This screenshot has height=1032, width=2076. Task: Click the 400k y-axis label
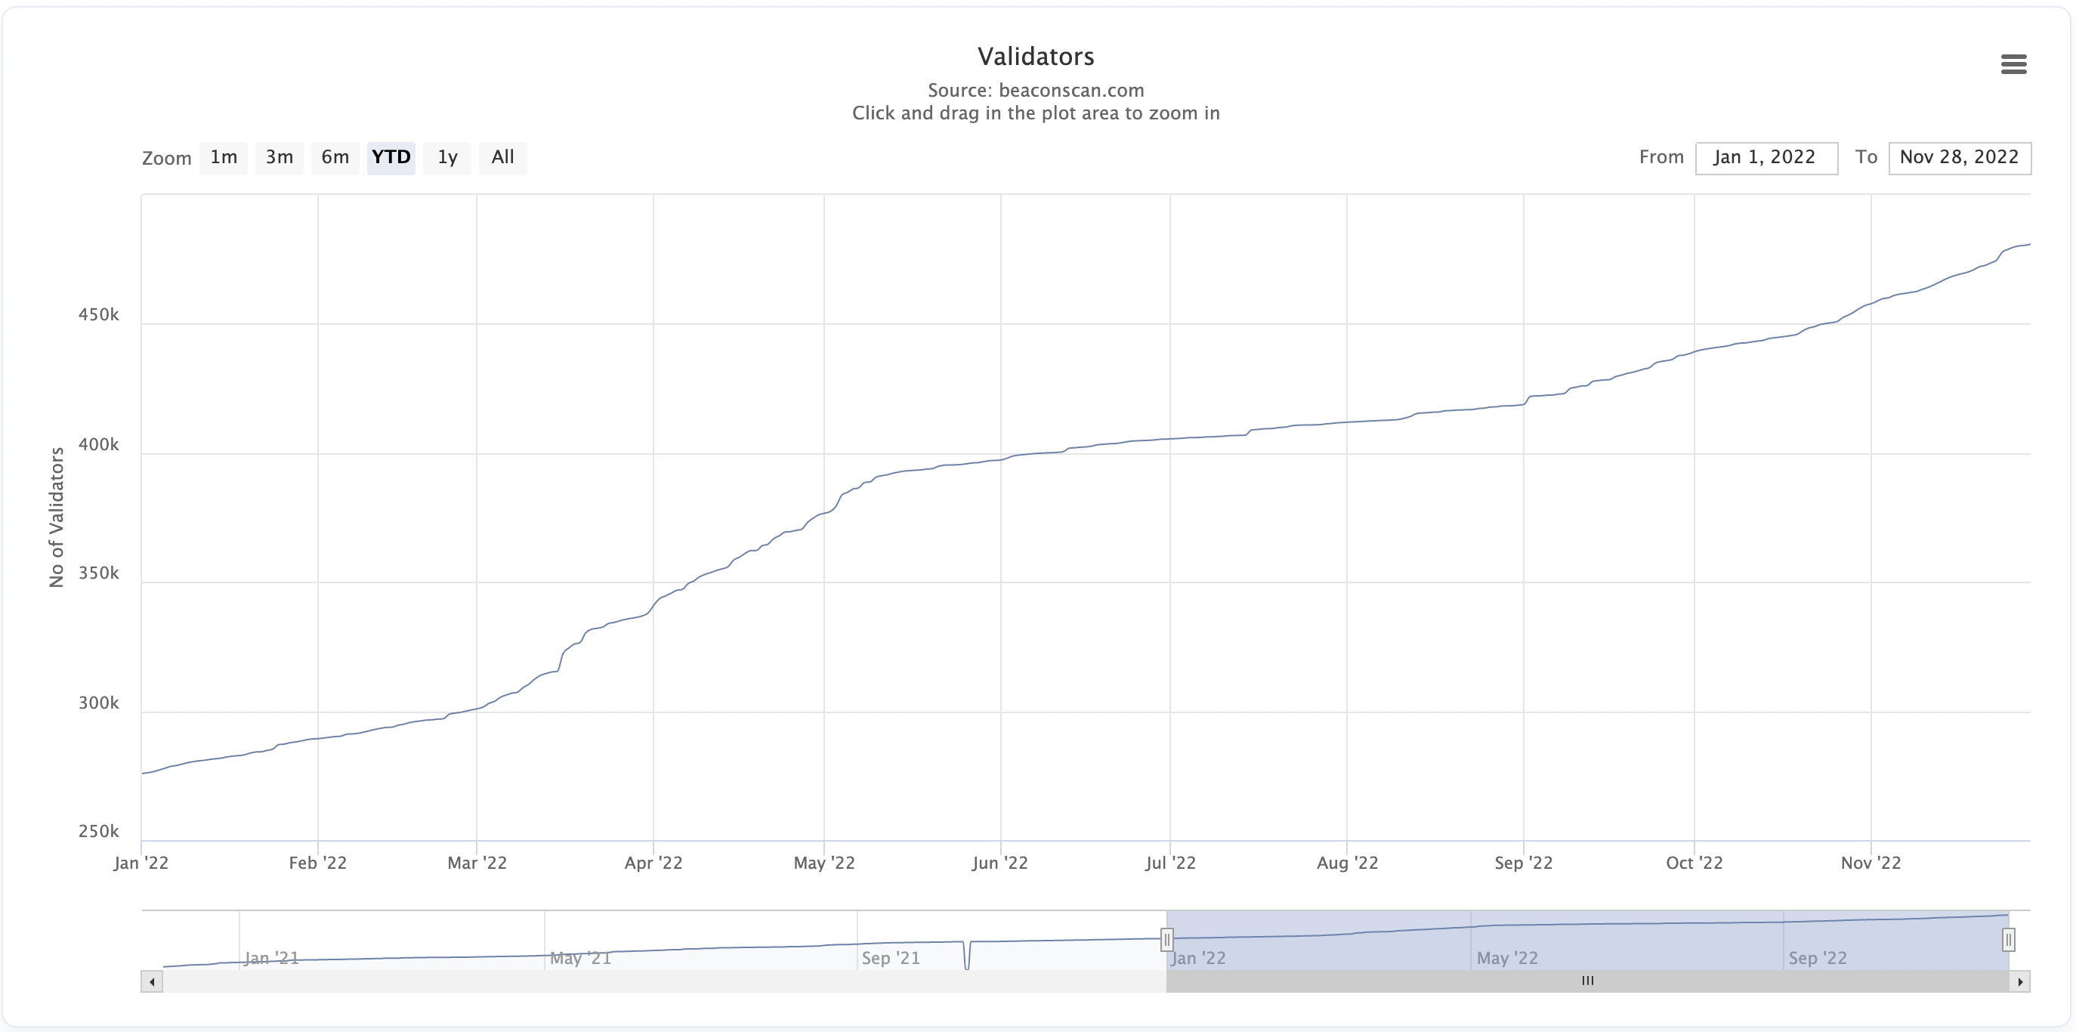[98, 445]
